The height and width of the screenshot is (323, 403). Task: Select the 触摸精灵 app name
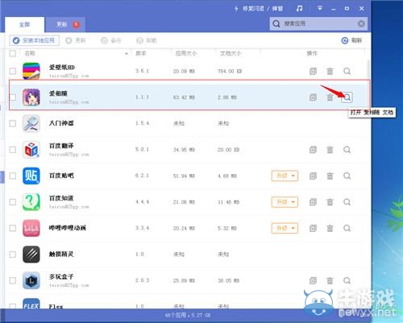61,254
